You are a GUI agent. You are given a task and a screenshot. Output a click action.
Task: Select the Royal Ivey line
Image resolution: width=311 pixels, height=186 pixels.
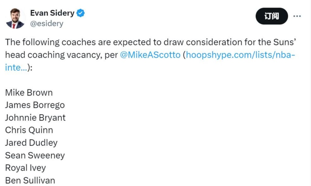pos(26,168)
